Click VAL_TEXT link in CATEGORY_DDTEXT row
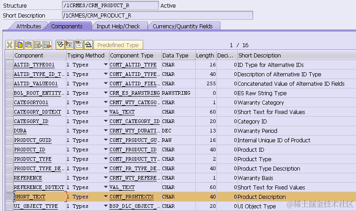The height and width of the screenshot is (211, 356). point(122,112)
